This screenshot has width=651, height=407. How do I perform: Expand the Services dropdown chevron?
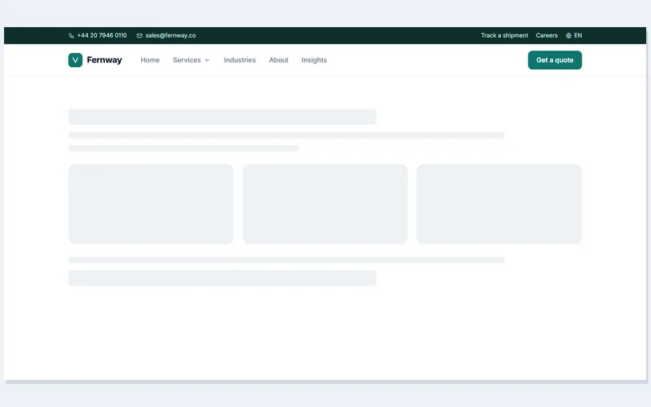point(207,60)
